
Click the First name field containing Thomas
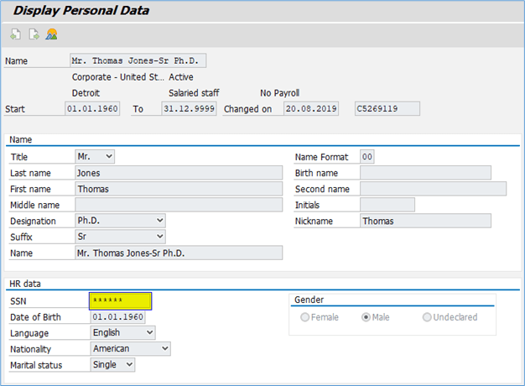179,189
